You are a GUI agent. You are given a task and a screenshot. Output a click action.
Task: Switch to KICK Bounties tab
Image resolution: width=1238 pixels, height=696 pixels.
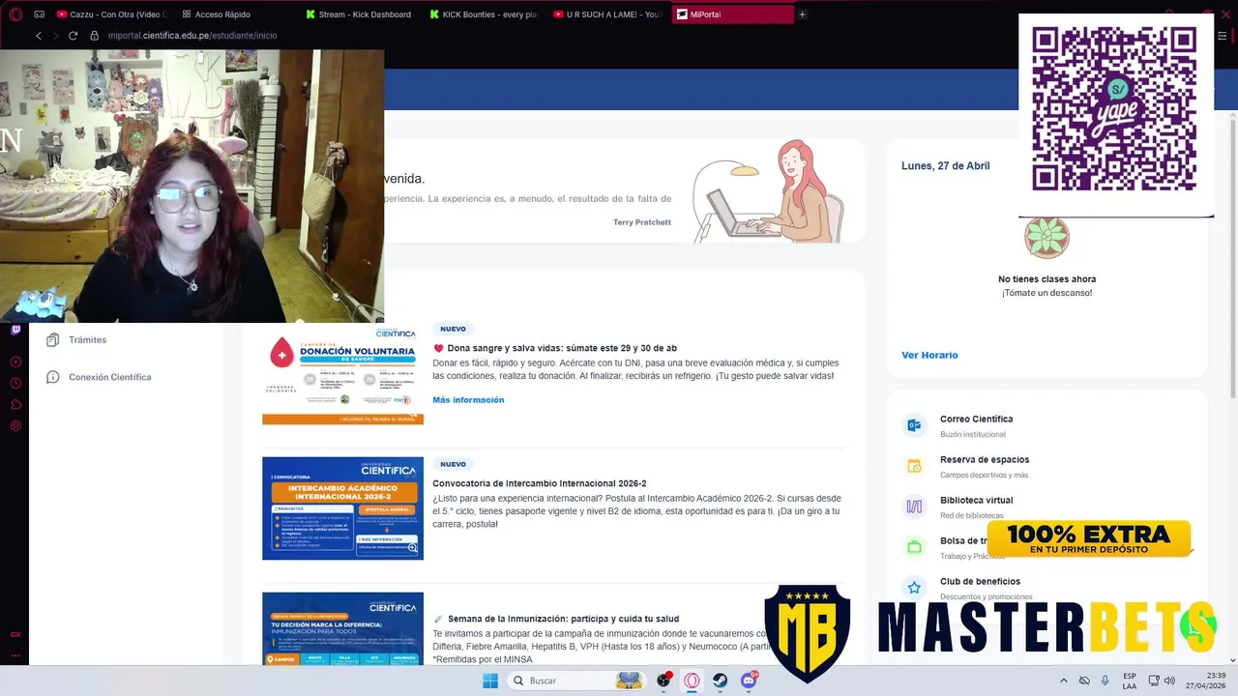tap(484, 14)
